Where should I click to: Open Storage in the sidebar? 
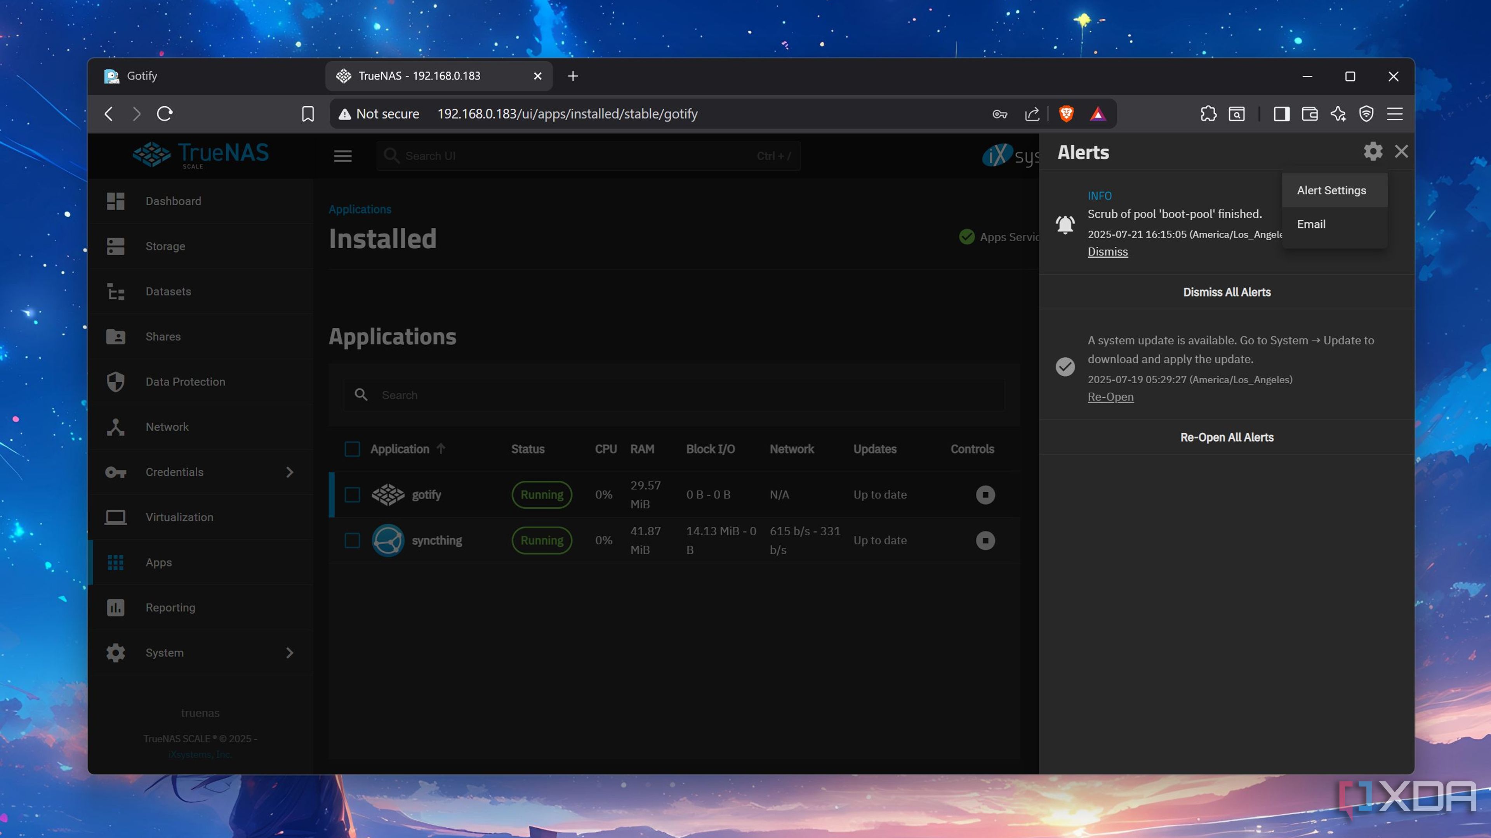pos(200,246)
